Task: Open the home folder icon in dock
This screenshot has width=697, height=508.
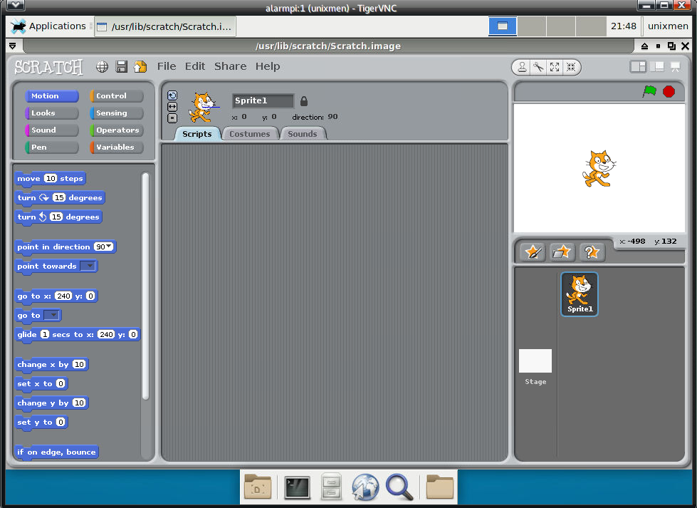Action: pyautogui.click(x=439, y=487)
